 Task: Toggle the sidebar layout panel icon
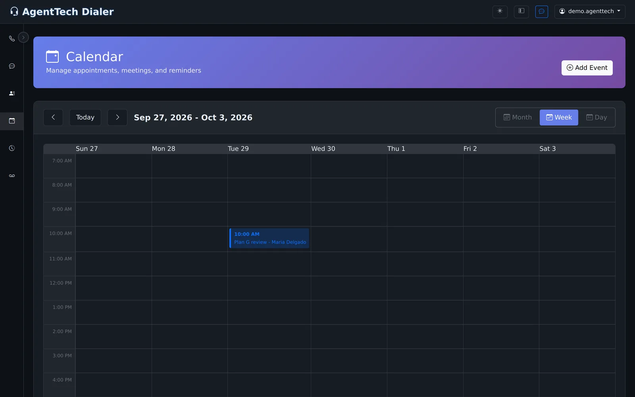point(521,11)
